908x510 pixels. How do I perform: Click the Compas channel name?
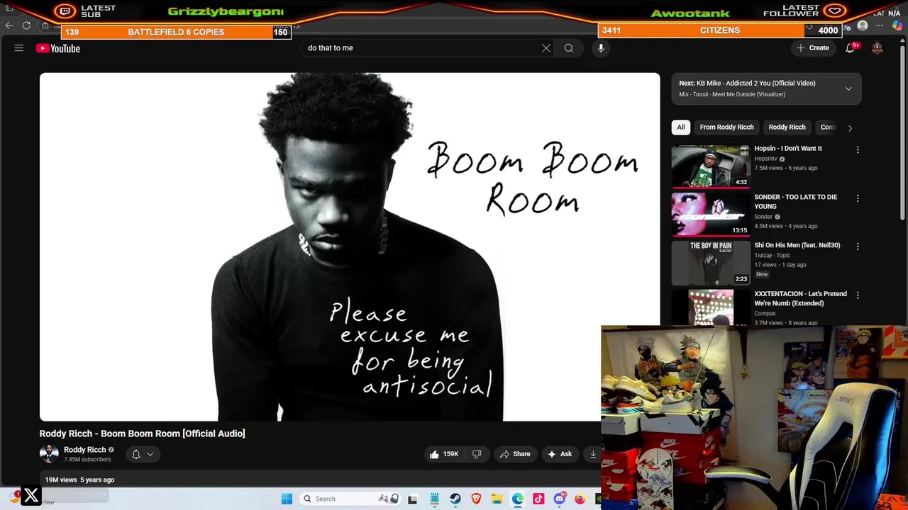click(765, 313)
